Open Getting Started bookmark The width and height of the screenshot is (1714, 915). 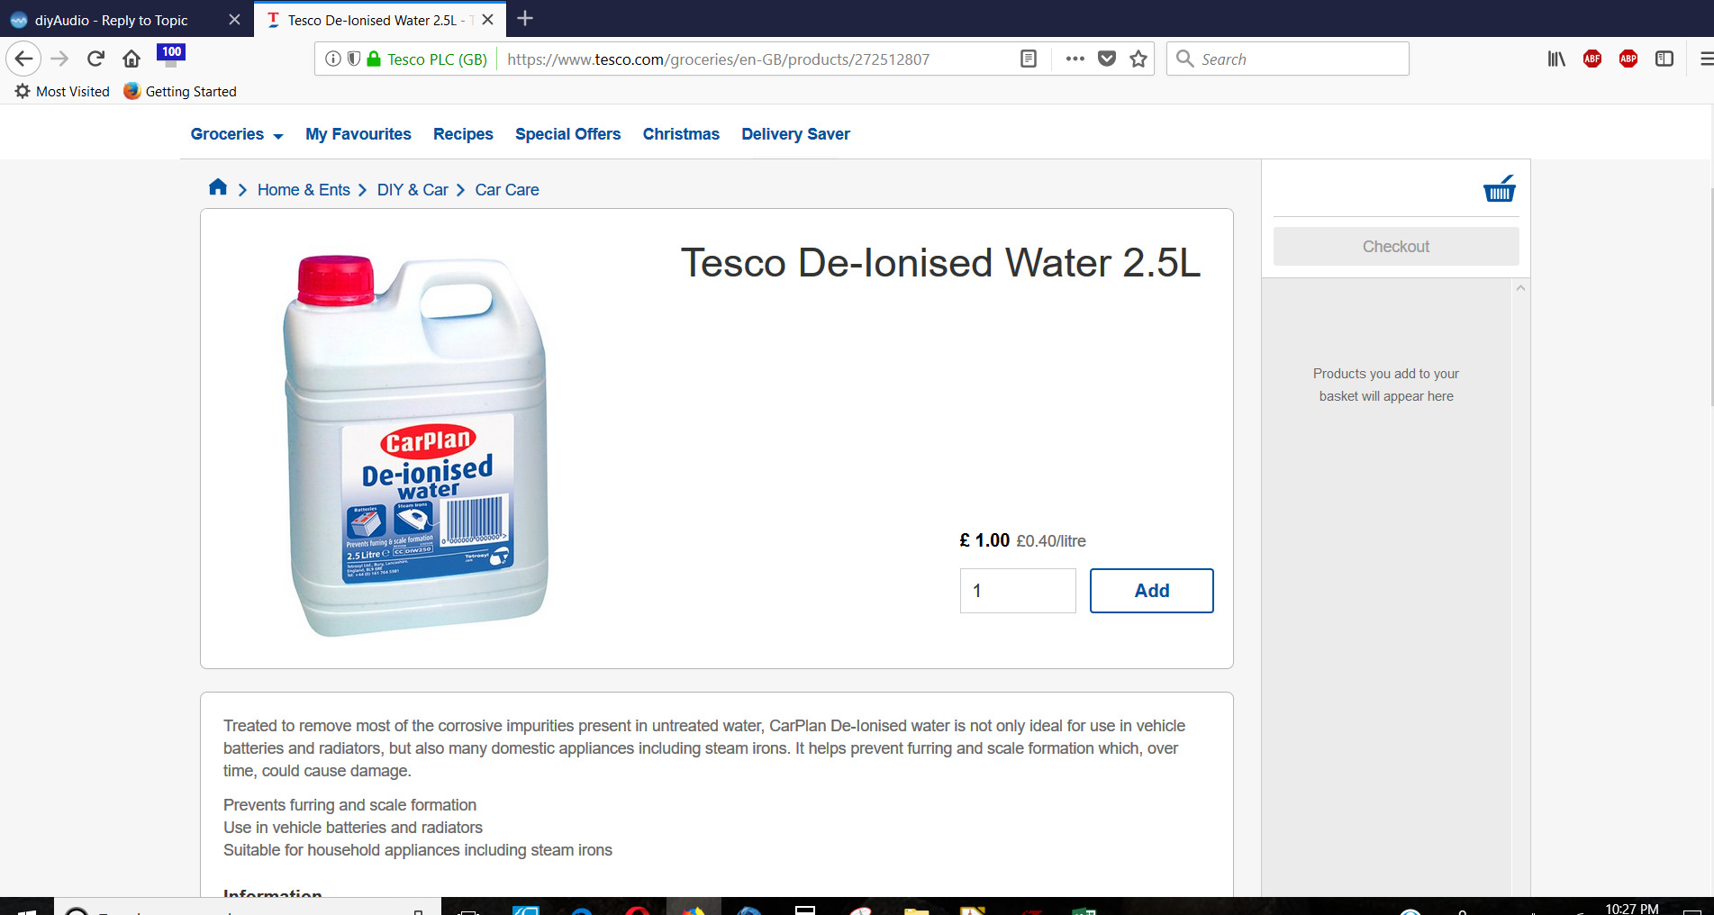pyautogui.click(x=180, y=91)
